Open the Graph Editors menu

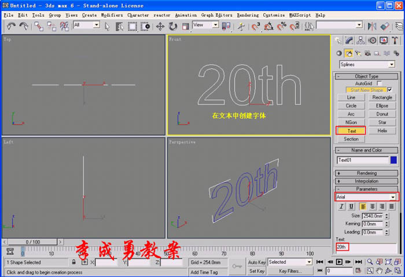[x=216, y=15]
